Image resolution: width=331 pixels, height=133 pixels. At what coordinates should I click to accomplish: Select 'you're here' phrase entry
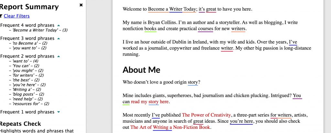pyautogui.click(x=27, y=85)
